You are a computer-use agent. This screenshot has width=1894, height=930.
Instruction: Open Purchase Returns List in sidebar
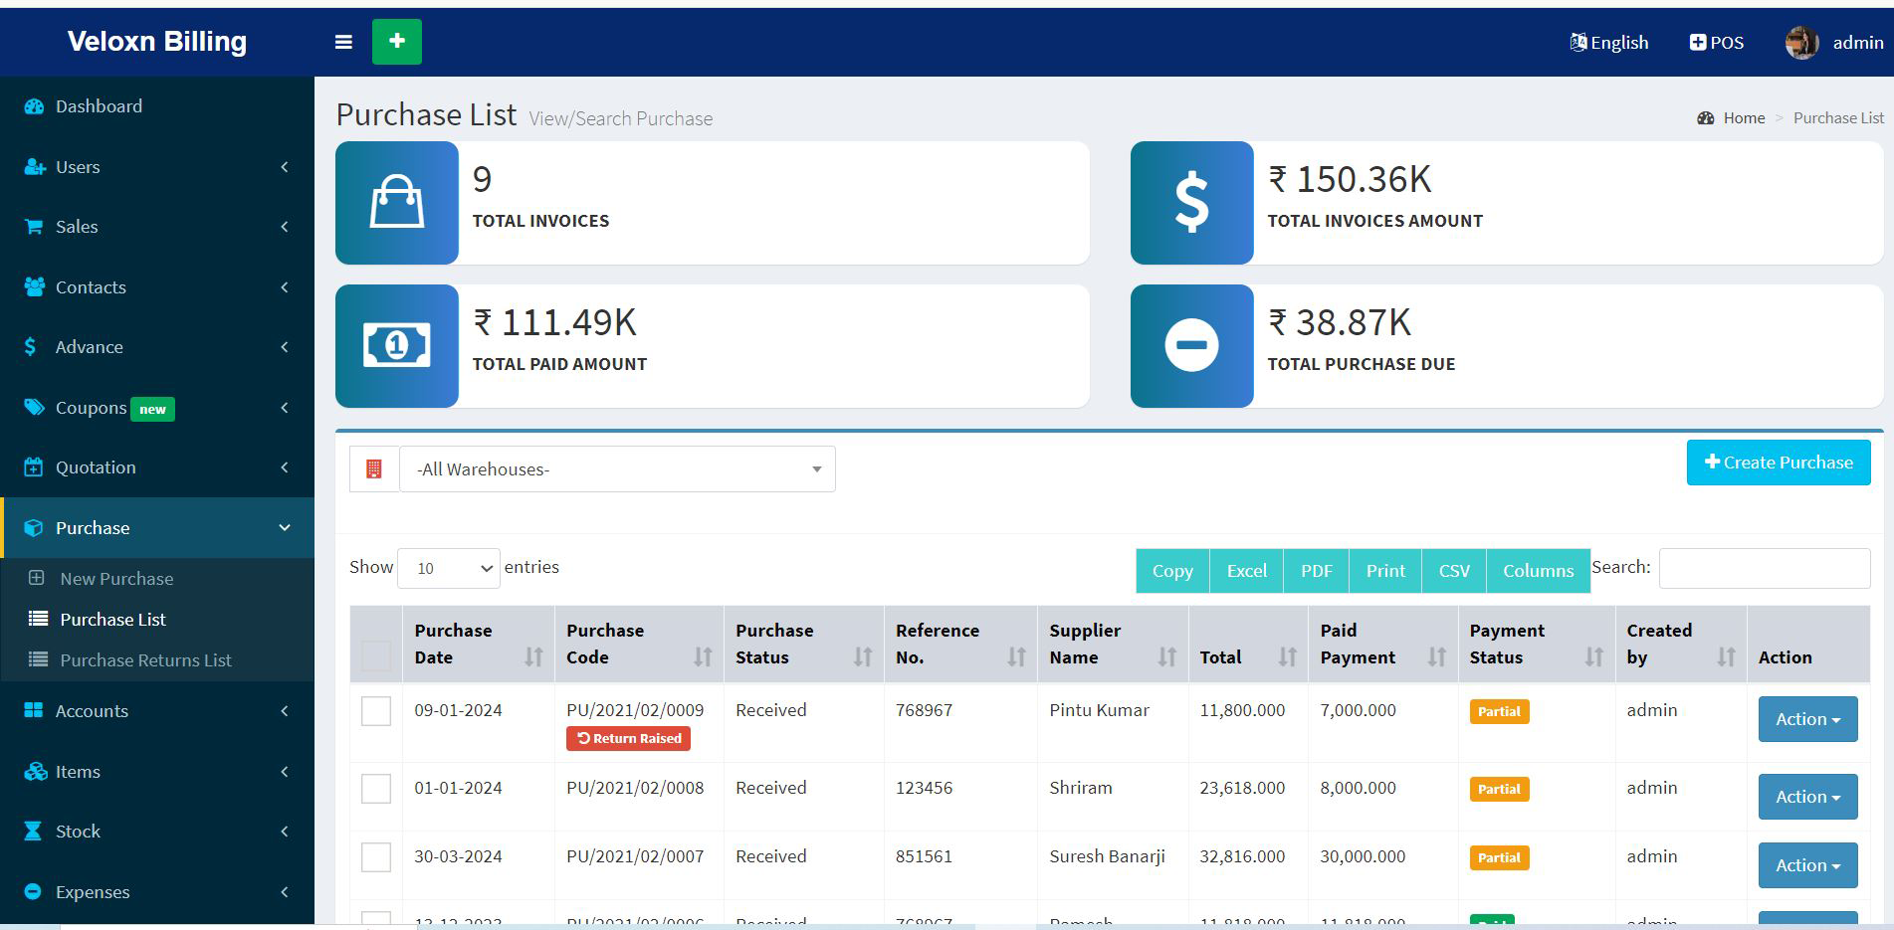(x=145, y=660)
